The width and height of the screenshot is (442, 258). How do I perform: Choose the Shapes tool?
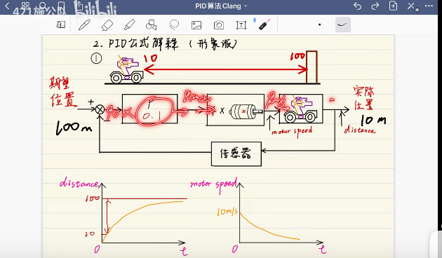click(x=152, y=25)
